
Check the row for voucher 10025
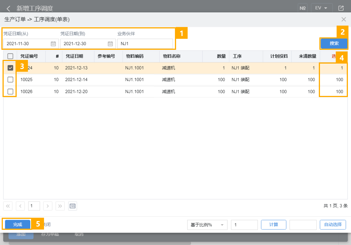(x=10, y=80)
